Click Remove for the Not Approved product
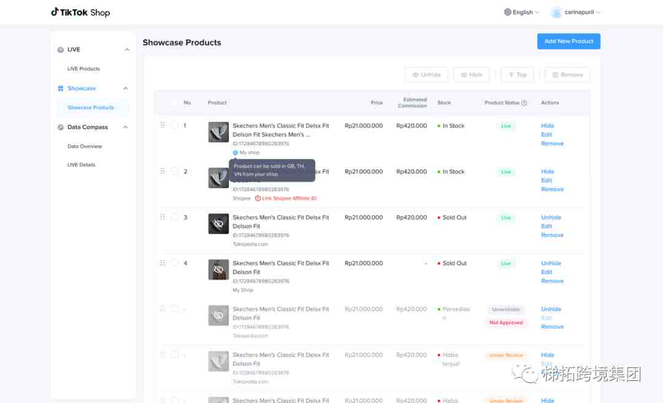This screenshot has width=663, height=403. (552, 326)
